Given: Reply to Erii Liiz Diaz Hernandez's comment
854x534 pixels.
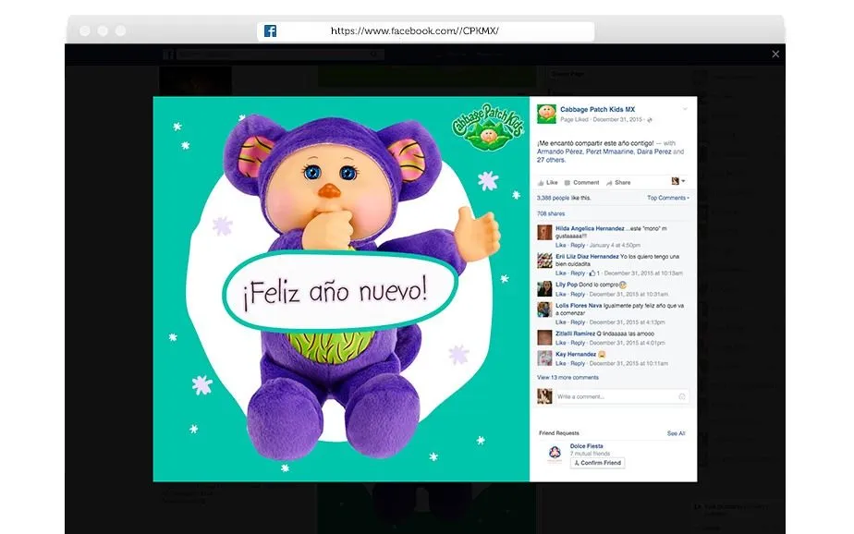Looking at the screenshot, I should click(x=578, y=273).
